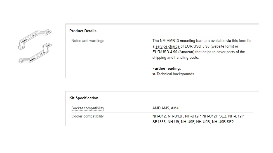The image size is (273, 153).
Task: Click NH-U9F in the cooler list
Action: 187,122
